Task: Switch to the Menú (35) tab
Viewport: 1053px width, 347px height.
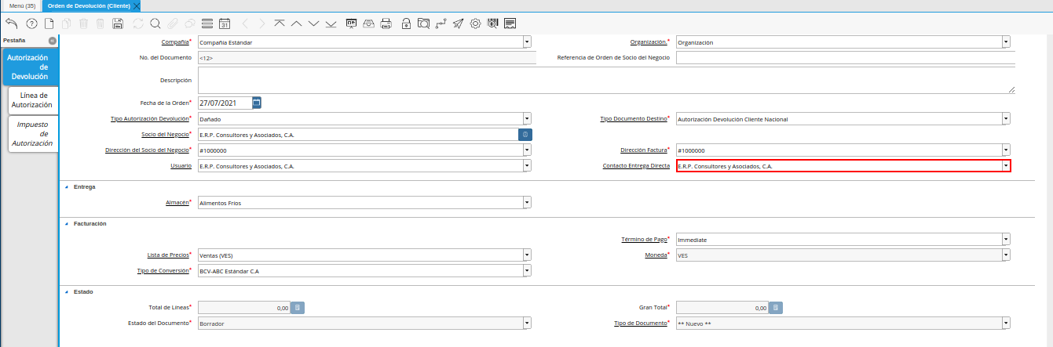Action: point(22,5)
